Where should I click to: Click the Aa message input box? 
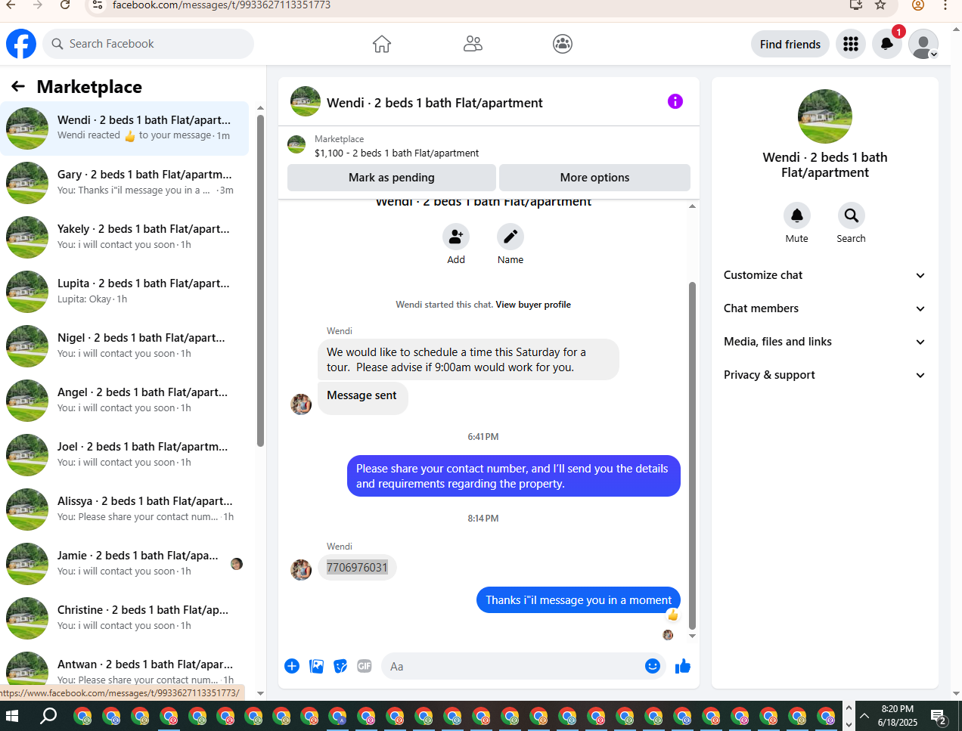click(x=514, y=666)
